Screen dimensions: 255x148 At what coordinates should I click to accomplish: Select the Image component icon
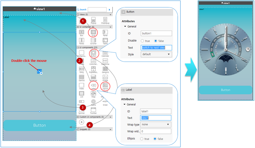click(105, 77)
